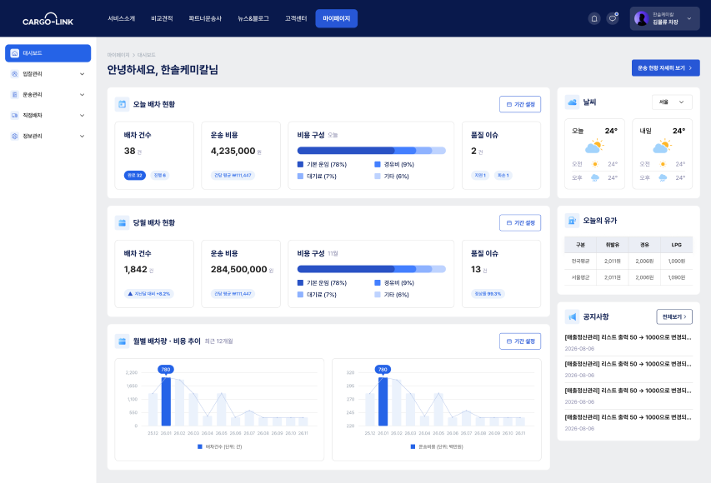Viewport: 711px width, 483px height.
Task: Click the fuel pump icon beside 오늘의 유가
Action: pos(573,221)
